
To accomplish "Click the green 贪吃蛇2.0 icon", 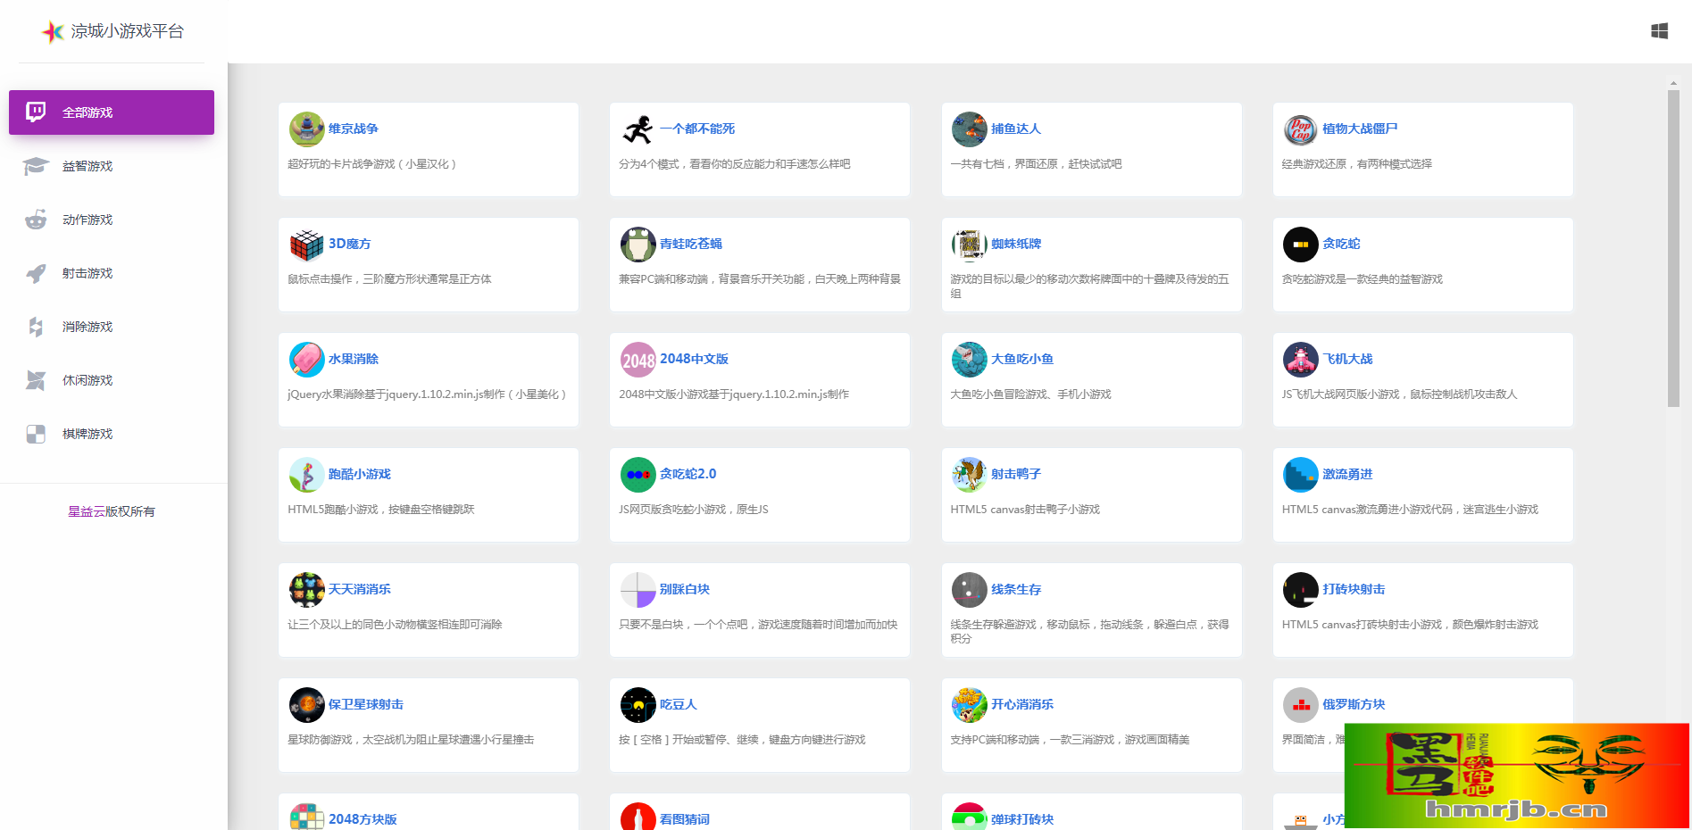I will [x=638, y=475].
